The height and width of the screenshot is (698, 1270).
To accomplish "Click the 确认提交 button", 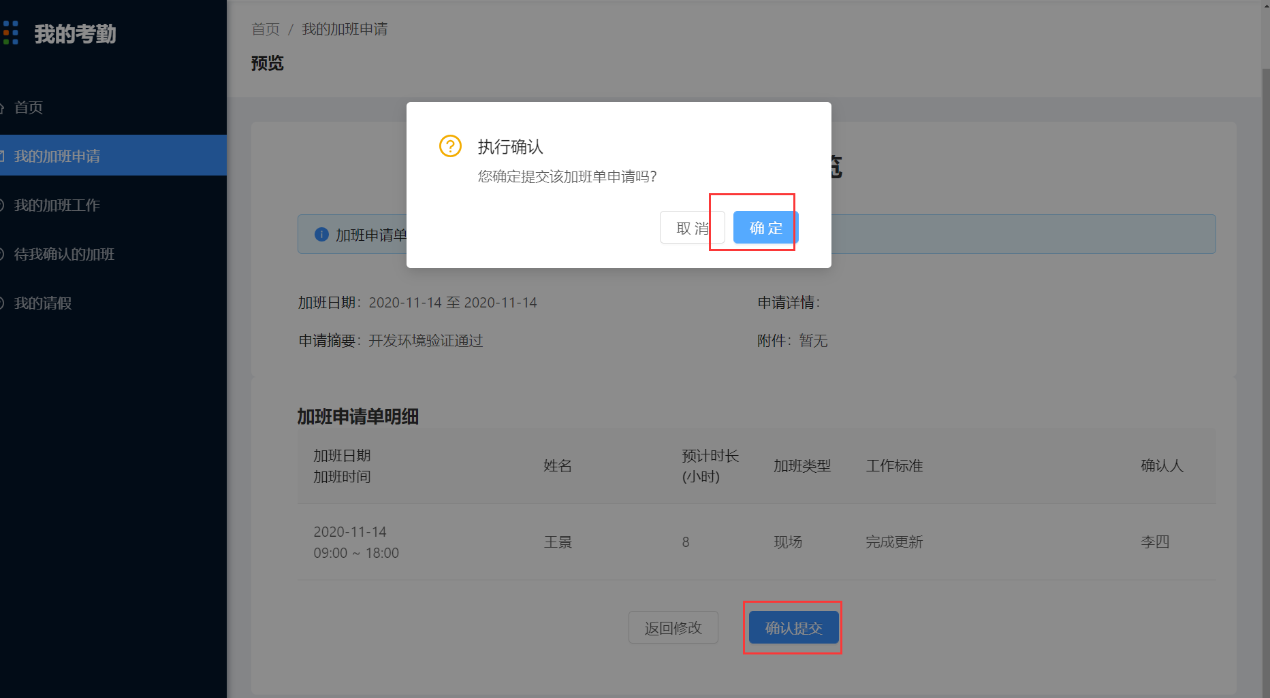I will [793, 627].
